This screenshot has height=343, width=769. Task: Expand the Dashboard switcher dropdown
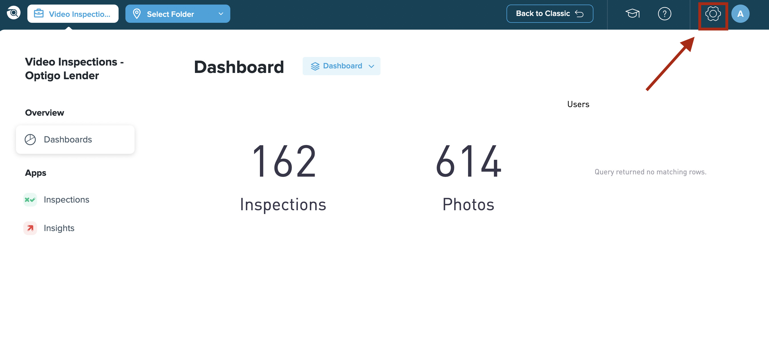[x=341, y=66]
